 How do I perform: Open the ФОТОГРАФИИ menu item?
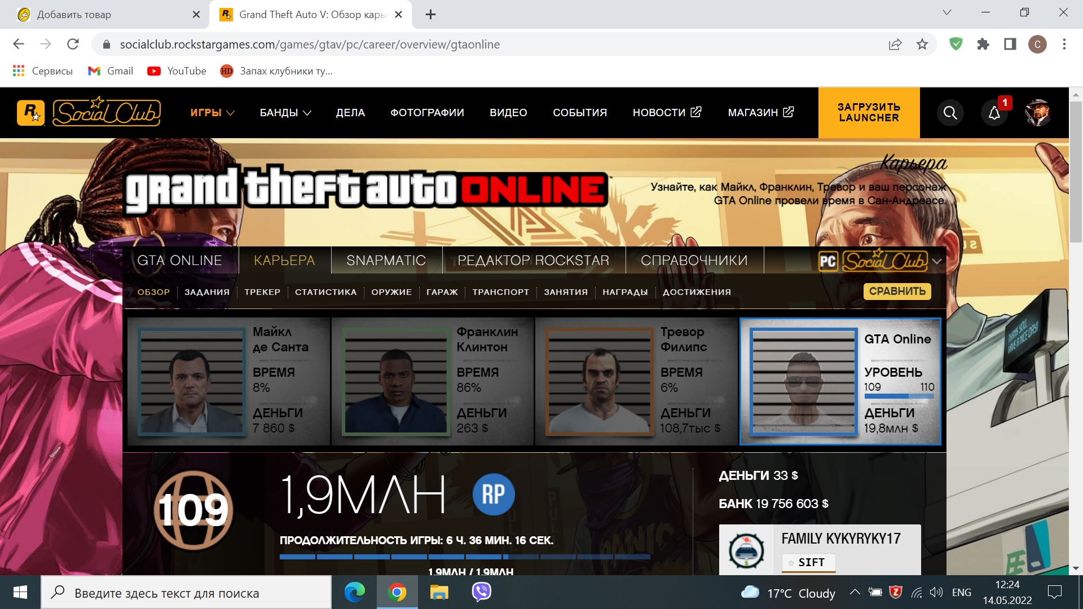tap(427, 113)
